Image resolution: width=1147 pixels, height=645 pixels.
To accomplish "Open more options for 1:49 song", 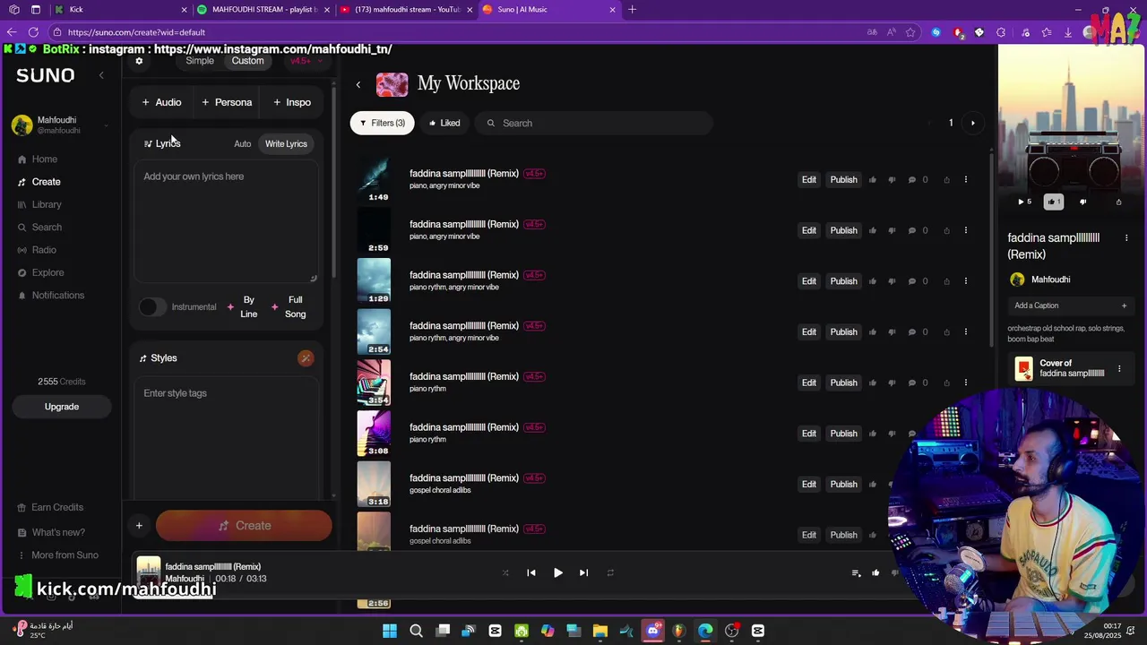I will coord(965,180).
